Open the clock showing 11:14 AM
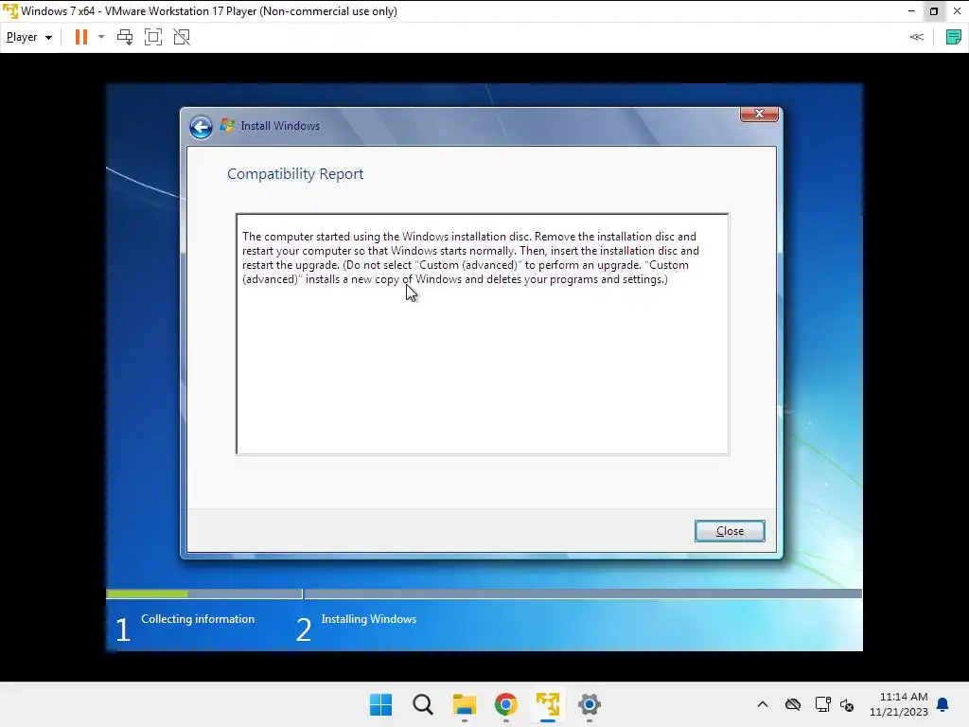Screen dimensions: 969x727 [899, 704]
